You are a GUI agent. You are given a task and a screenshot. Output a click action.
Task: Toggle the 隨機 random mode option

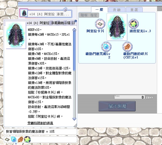click(84, 15)
